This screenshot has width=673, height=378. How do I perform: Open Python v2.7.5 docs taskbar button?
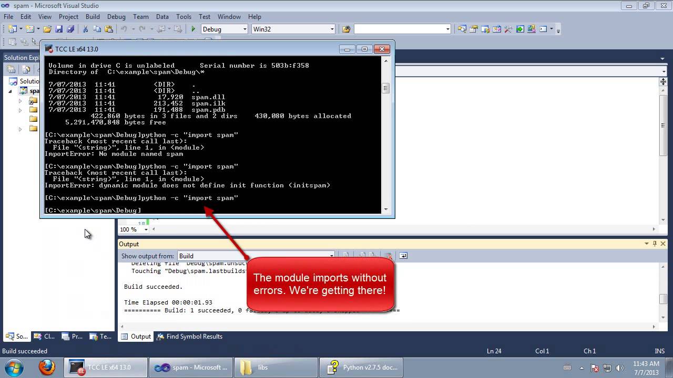(362, 367)
